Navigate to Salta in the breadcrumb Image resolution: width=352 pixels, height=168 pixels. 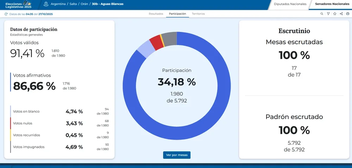point(73,4)
